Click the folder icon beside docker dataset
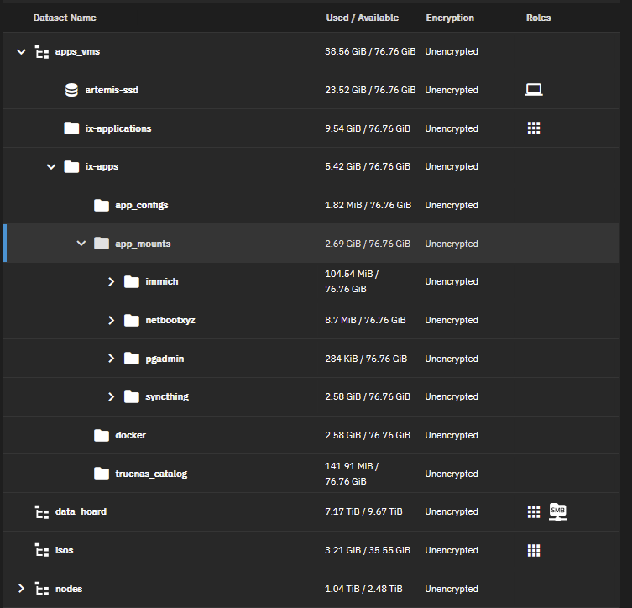 tap(102, 435)
